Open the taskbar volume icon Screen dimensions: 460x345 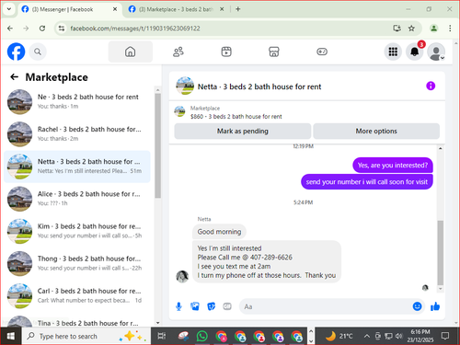point(399,336)
